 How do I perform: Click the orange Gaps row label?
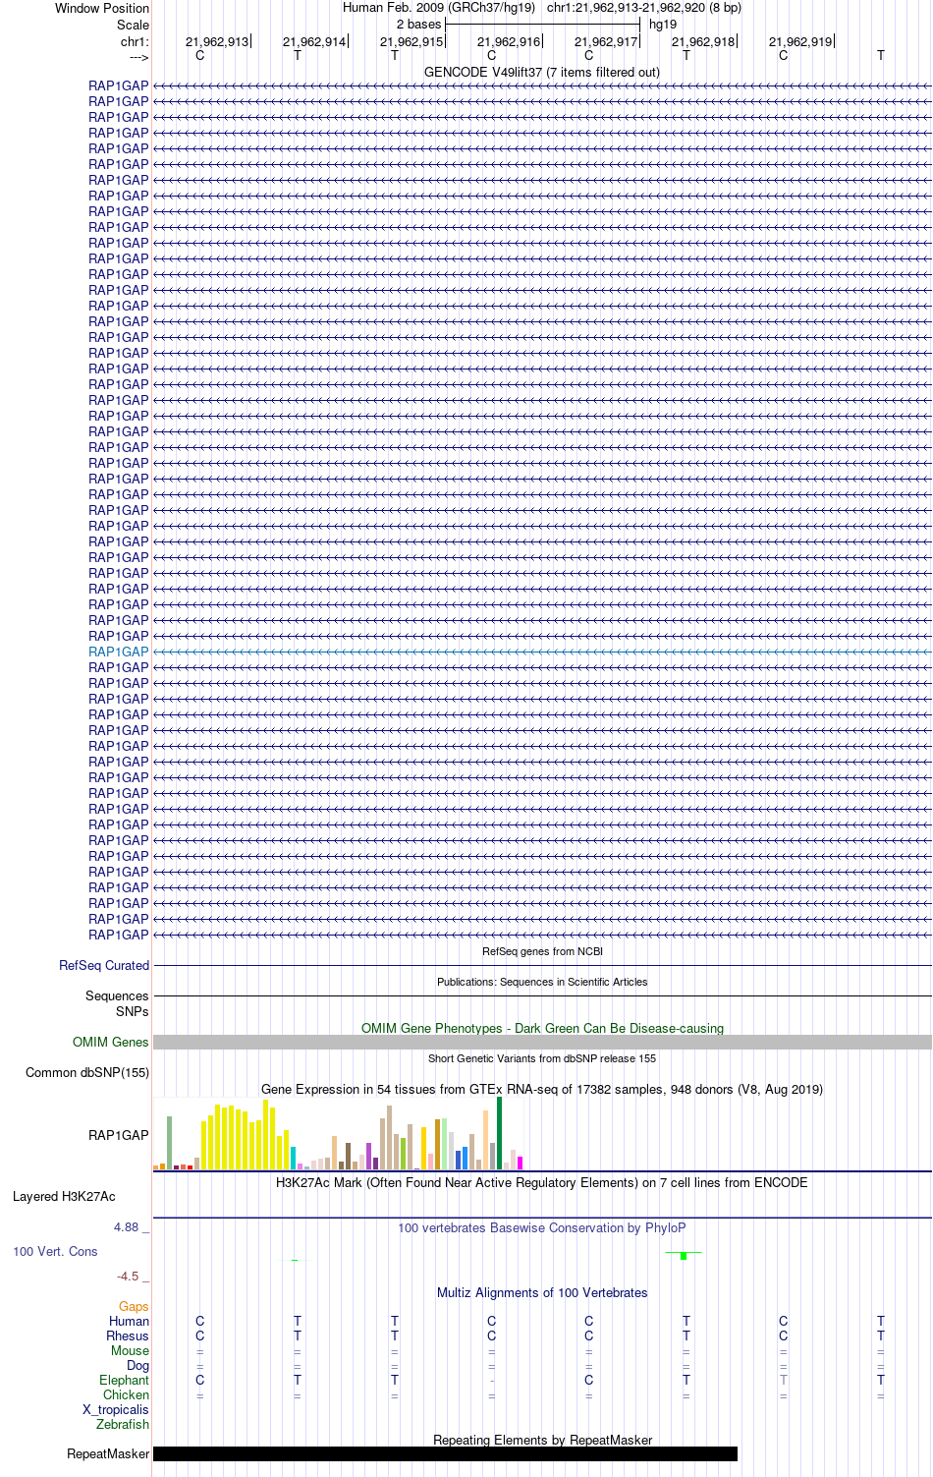click(x=134, y=1307)
